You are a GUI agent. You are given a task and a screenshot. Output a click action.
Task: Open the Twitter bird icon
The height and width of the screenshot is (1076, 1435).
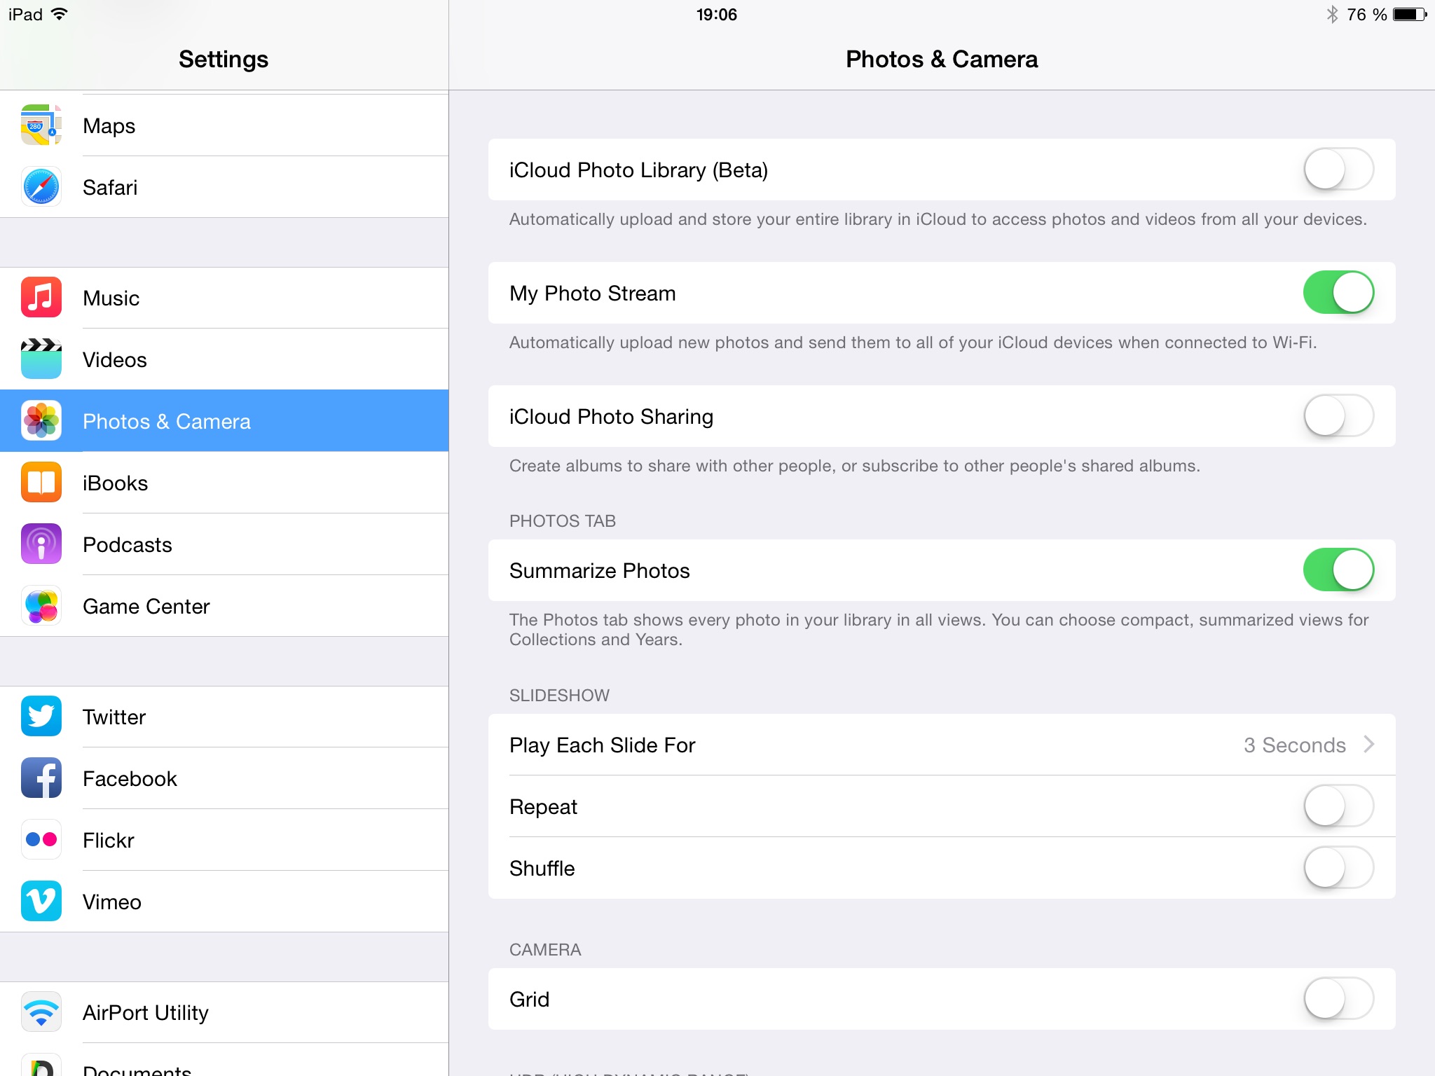pos(41,717)
